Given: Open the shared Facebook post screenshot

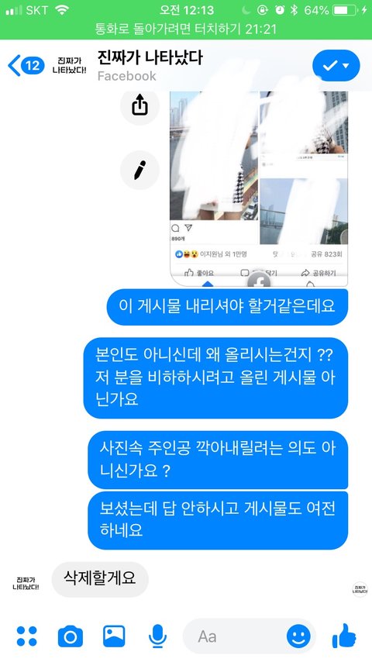Looking at the screenshot, I should (x=259, y=188).
